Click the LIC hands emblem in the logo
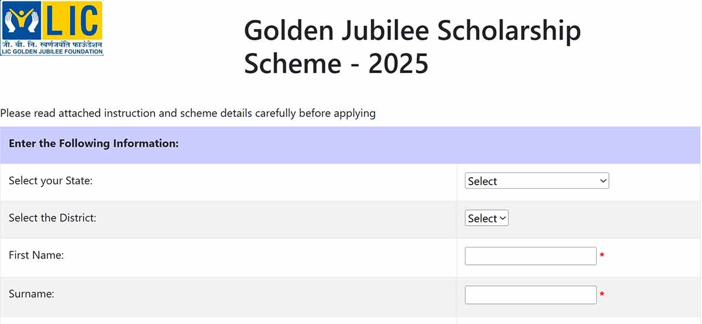Screen dimensions: 702x324 click(x=22, y=21)
